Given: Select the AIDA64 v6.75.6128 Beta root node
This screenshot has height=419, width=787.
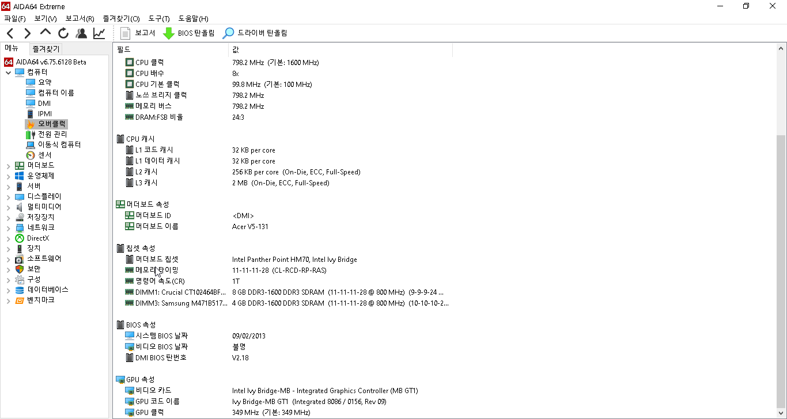Looking at the screenshot, I should (46, 62).
